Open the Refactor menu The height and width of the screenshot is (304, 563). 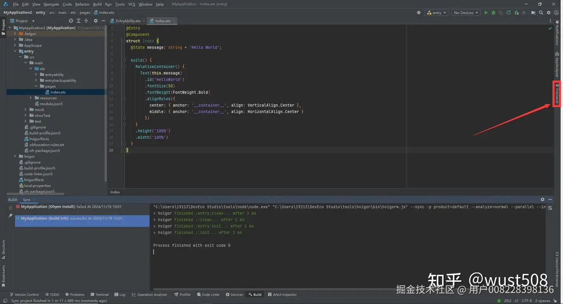(x=82, y=4)
